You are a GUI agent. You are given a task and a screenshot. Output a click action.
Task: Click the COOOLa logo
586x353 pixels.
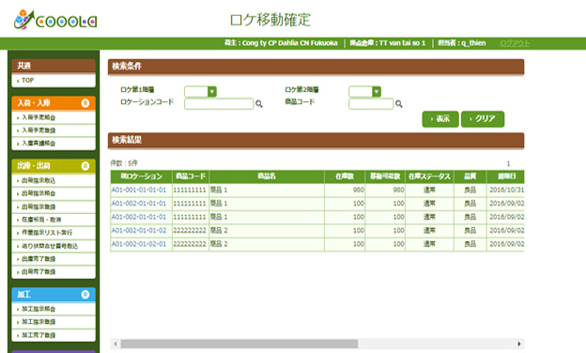tap(55, 20)
